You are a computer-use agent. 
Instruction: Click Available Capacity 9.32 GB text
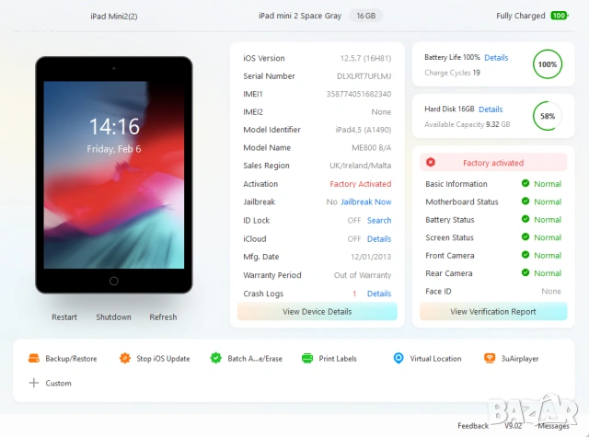pos(468,124)
